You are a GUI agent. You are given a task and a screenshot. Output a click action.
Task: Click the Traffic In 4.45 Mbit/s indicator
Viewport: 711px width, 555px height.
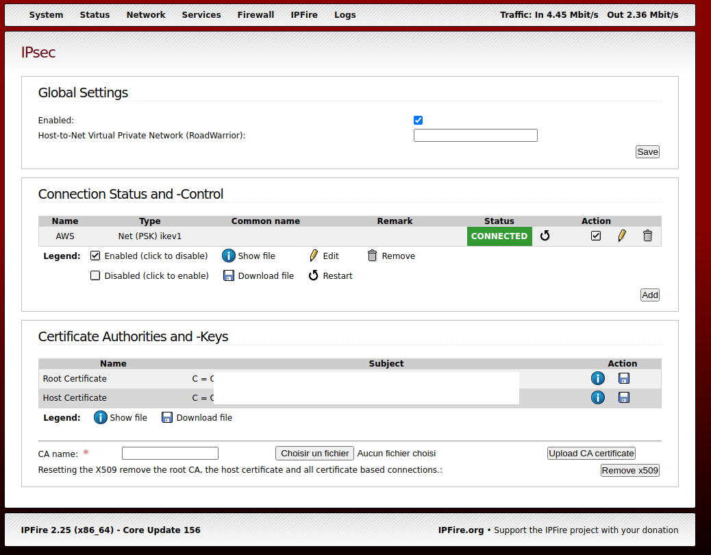pos(549,14)
